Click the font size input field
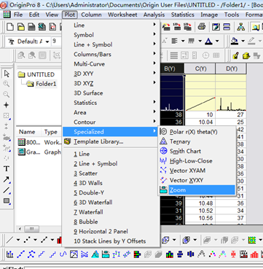 (x=57, y=42)
